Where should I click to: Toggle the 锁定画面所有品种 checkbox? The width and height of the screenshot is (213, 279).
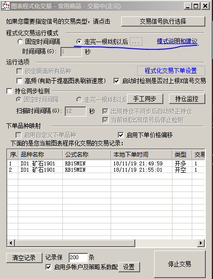click(19, 72)
